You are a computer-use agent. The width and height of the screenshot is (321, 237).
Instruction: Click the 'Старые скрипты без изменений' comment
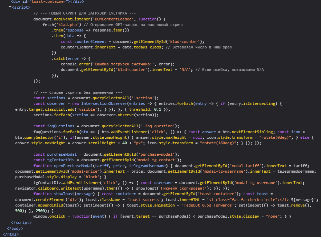[x=78, y=92]
